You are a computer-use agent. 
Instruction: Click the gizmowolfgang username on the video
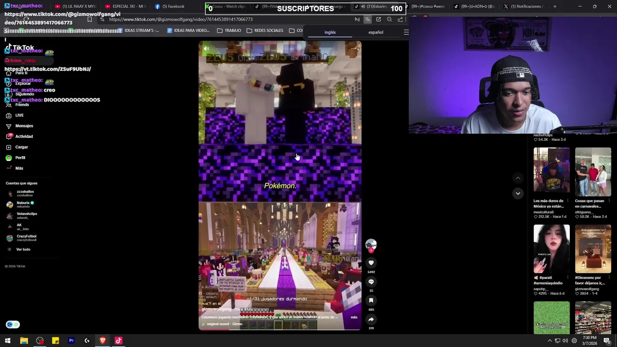(216, 309)
